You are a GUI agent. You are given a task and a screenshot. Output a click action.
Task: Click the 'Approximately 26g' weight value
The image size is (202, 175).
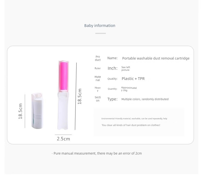129,89
